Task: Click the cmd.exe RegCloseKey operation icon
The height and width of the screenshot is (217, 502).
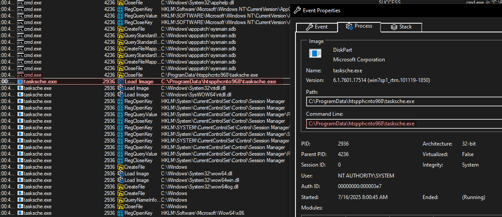Action: pos(121,22)
